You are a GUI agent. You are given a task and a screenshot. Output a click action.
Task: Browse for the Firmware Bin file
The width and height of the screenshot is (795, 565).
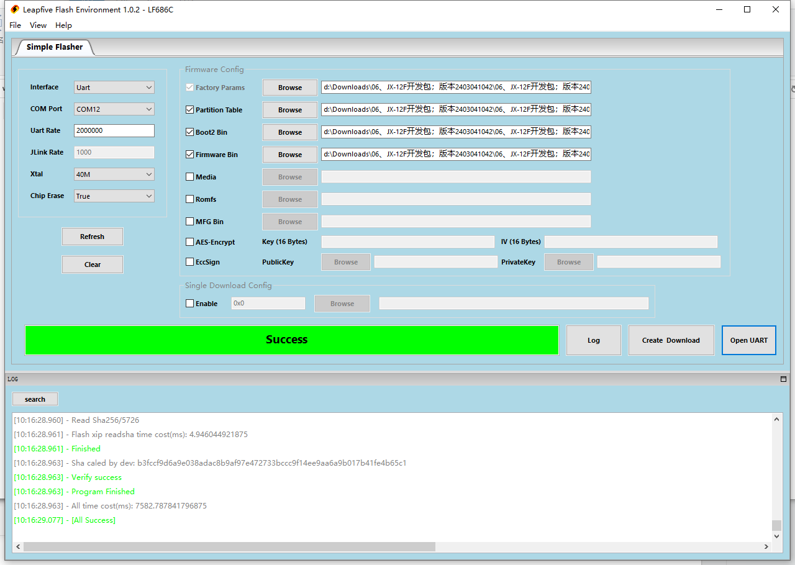click(x=289, y=155)
